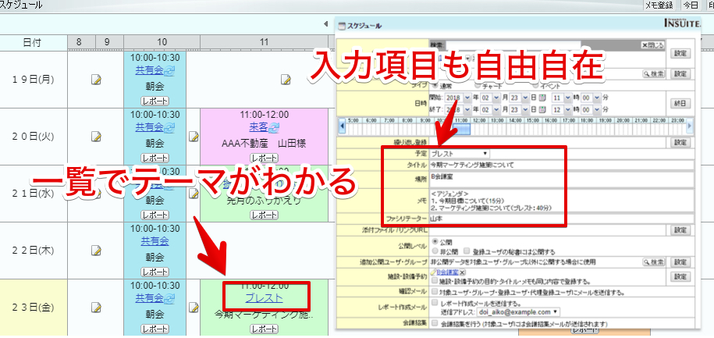Open the 送信アドレス email dropdown
This screenshot has width=714, height=338.
tap(518, 312)
